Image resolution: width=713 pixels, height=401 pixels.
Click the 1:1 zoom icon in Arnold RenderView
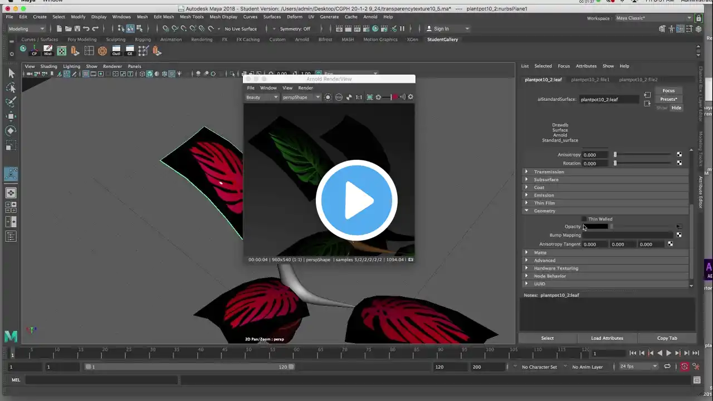[x=359, y=97]
